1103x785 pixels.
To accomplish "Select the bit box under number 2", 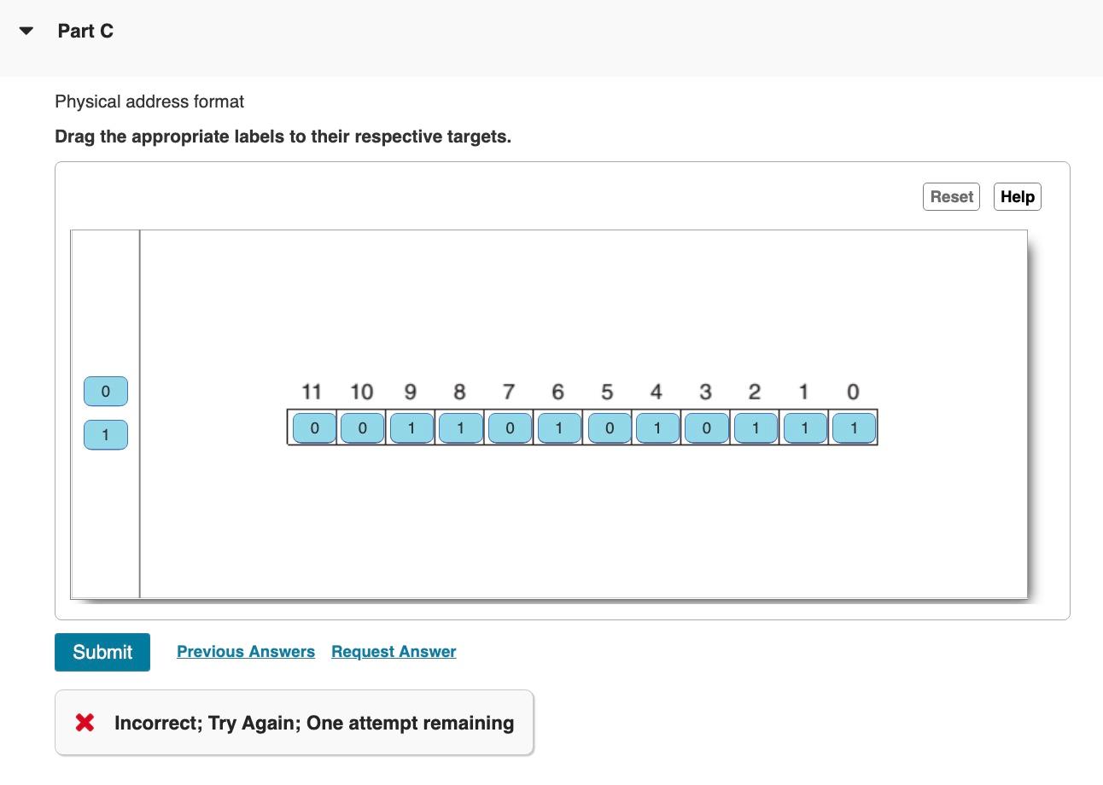I will click(x=756, y=427).
